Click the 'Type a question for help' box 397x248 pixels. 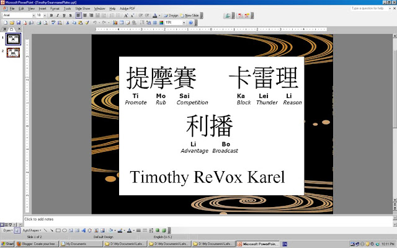click(369, 8)
